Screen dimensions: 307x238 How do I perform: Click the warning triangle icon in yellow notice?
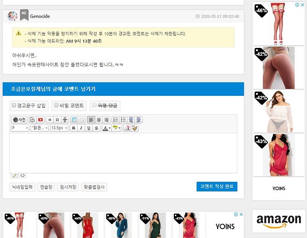point(19,33)
